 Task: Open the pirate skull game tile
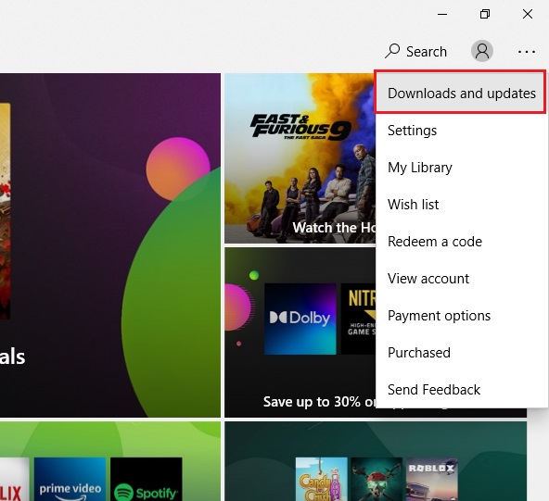[x=377, y=479]
